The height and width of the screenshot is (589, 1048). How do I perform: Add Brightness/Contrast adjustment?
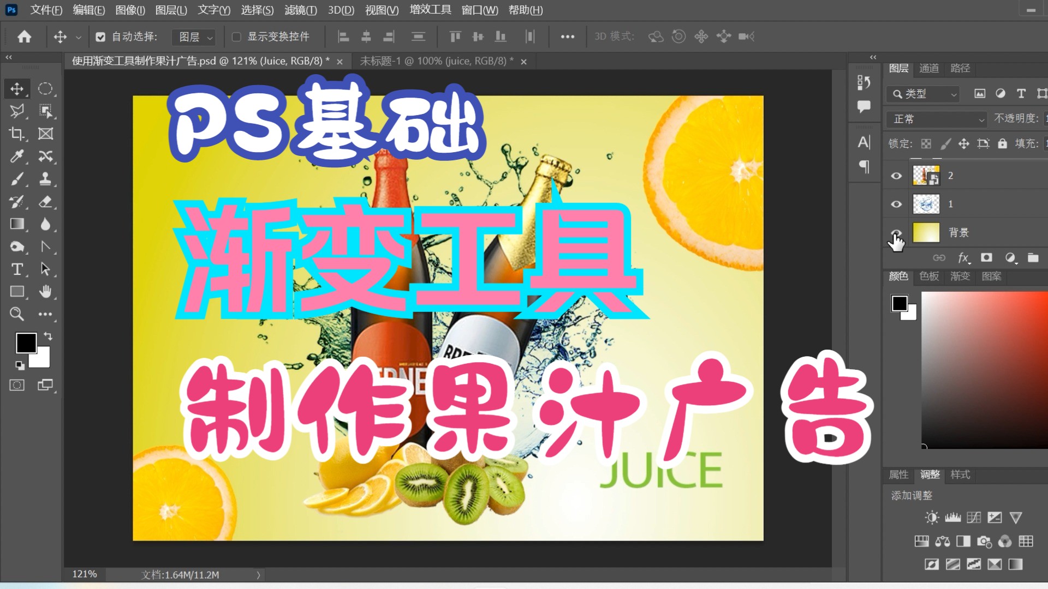(932, 518)
